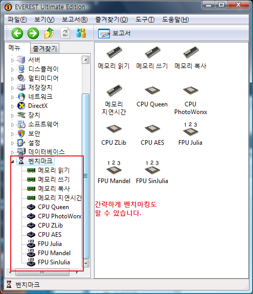
Task: Select 디스플레이 in the menu tree
Action: pos(43,69)
